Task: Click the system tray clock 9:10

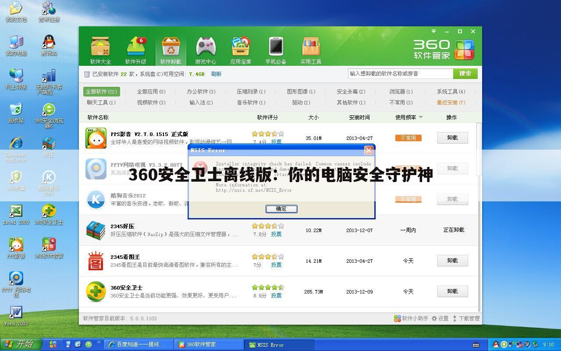Action: 548,345
